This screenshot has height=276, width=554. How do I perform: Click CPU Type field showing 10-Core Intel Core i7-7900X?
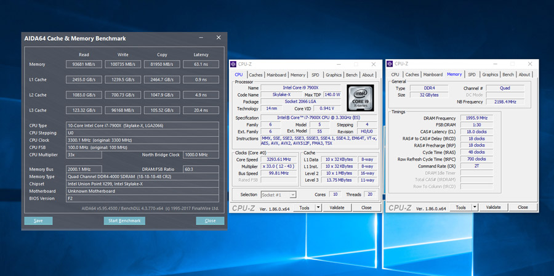pyautogui.click(x=142, y=126)
